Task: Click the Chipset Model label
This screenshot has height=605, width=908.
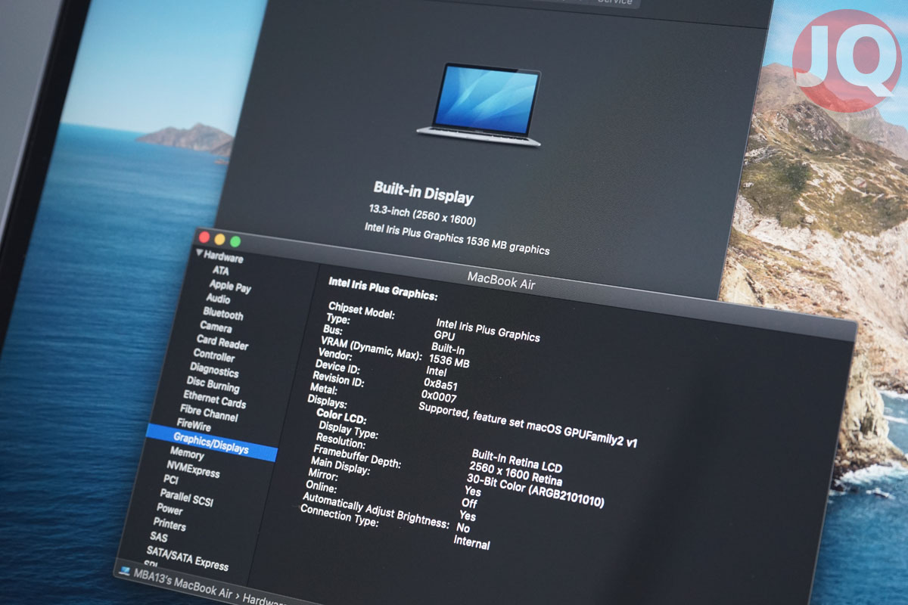Action: coord(362,312)
